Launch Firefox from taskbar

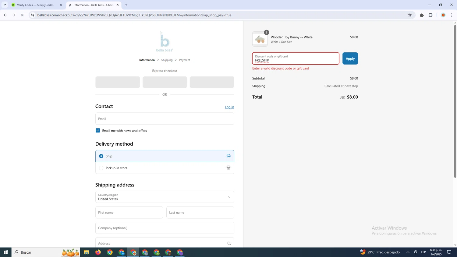98,252
